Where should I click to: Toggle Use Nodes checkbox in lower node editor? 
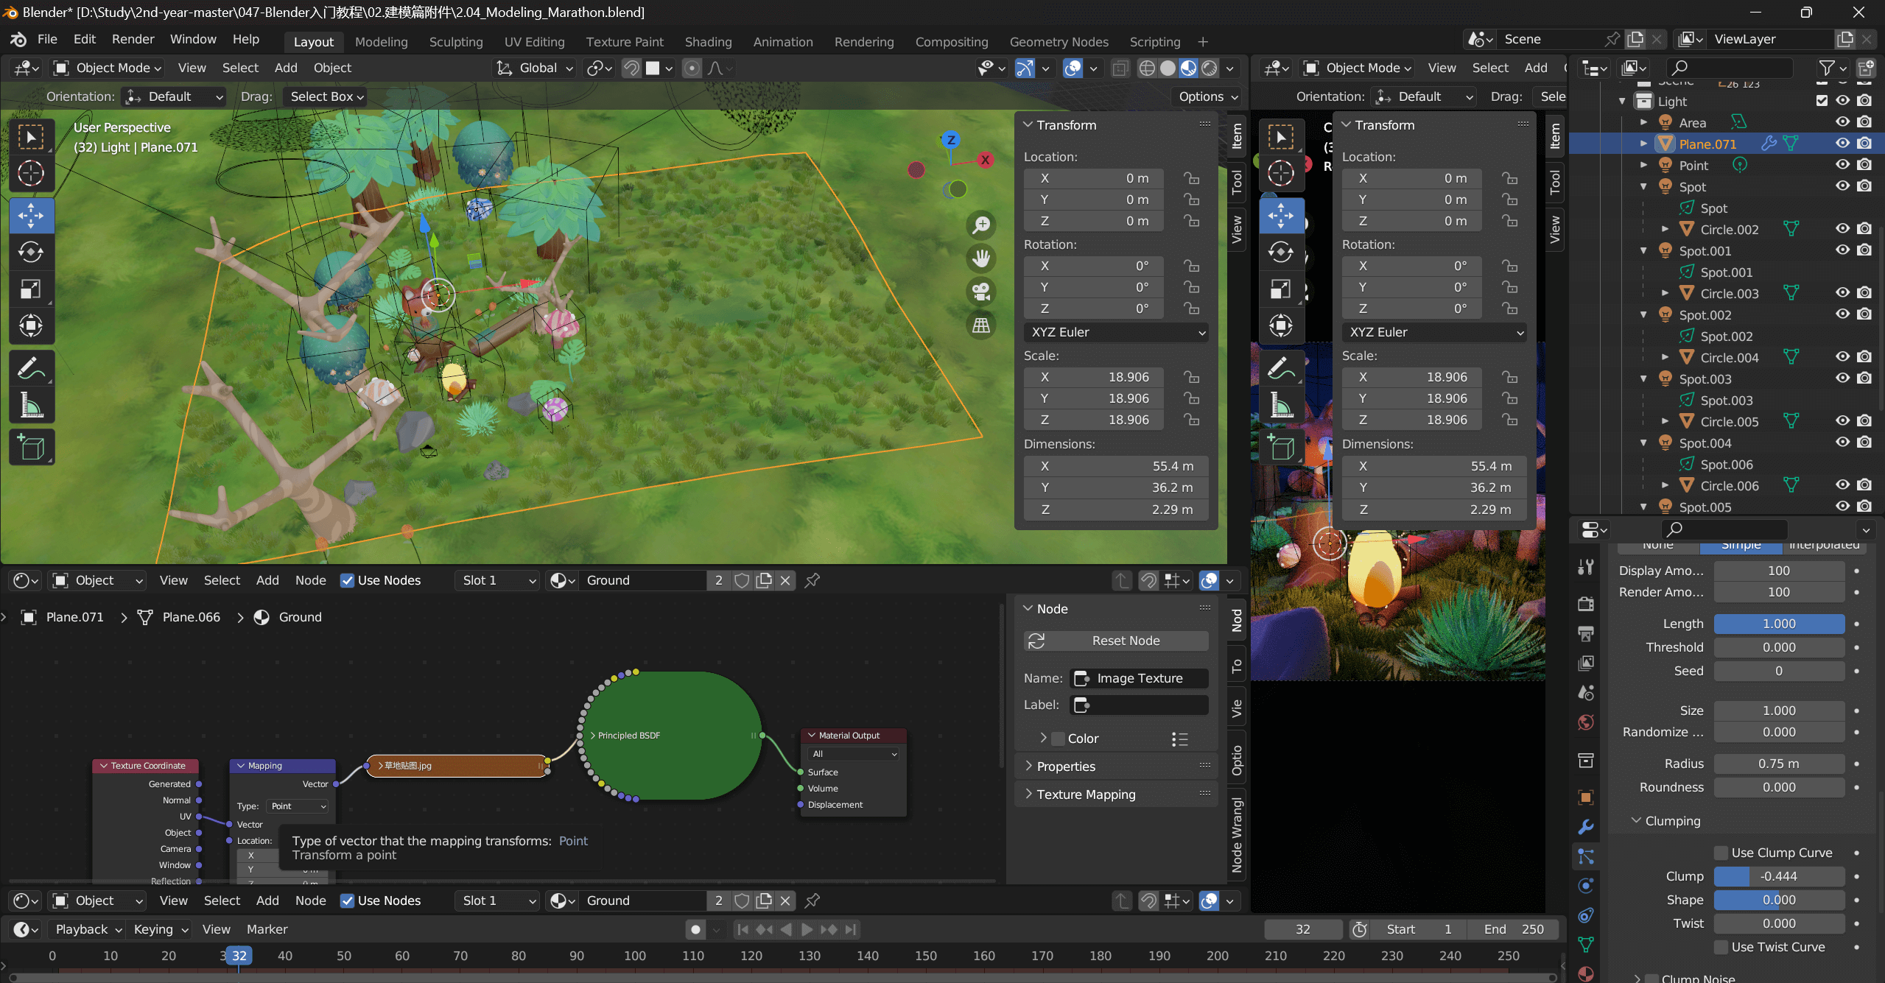(347, 901)
